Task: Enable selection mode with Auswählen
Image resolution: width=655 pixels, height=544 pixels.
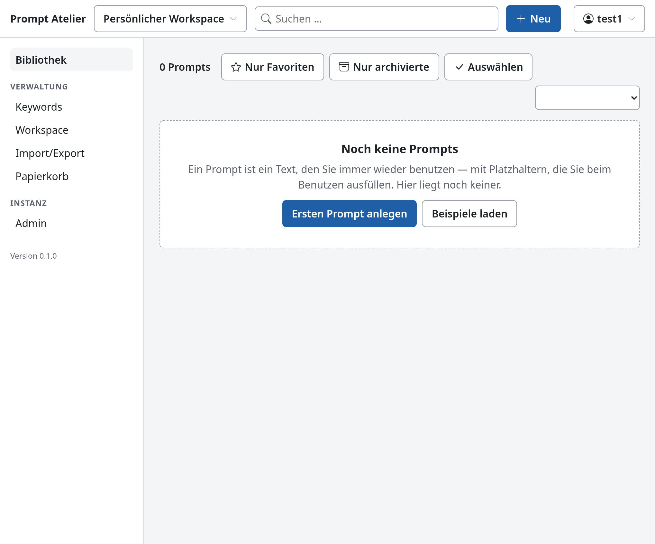Action: coord(488,67)
